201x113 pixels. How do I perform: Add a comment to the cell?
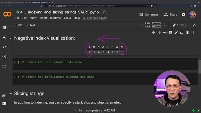pyautogui.click(x=171, y=33)
